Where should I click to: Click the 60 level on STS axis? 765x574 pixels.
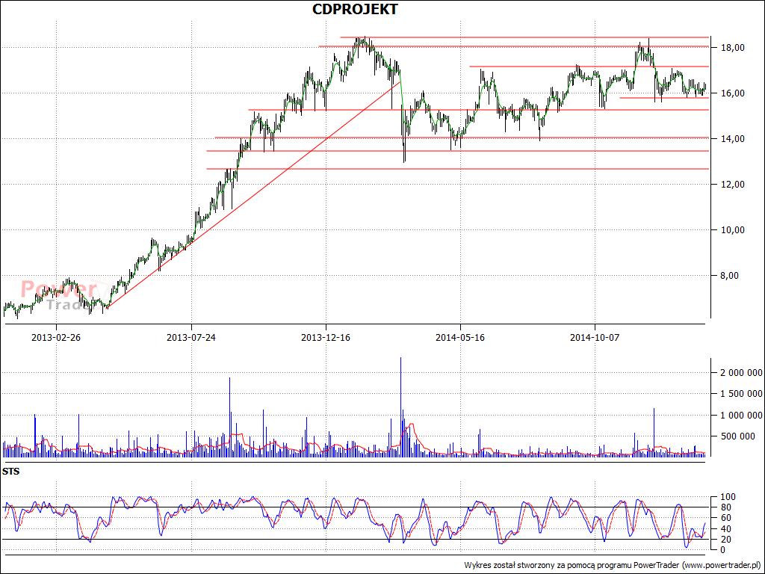[x=727, y=518]
